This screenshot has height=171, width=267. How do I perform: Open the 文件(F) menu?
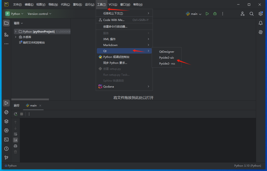tap(17, 4)
